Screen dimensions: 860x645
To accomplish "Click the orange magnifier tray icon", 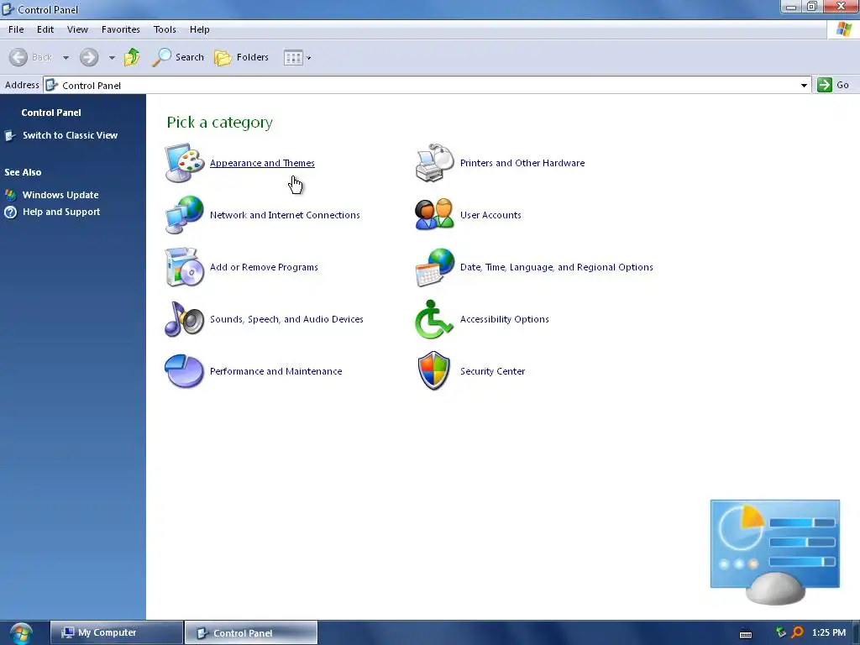I will click(x=798, y=632).
